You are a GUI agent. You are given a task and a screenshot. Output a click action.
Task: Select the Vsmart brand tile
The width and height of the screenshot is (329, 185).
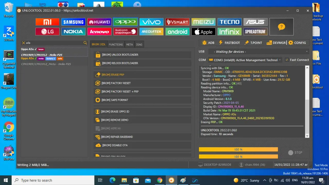click(177, 22)
